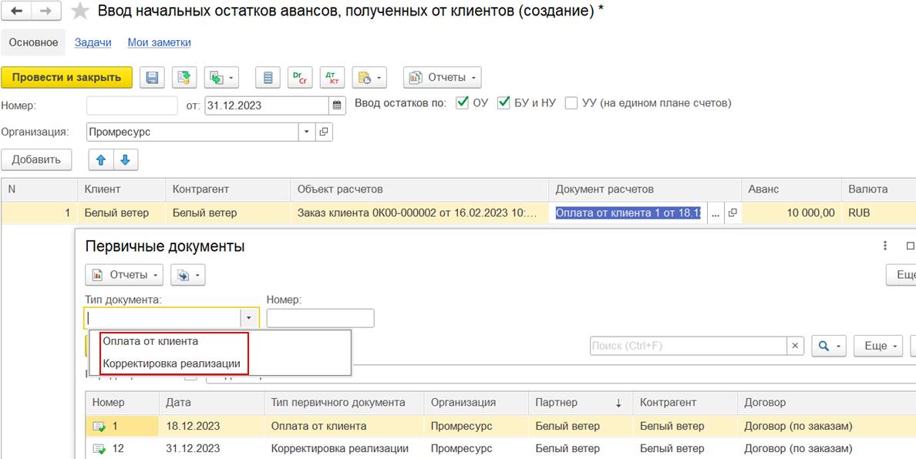Image resolution: width=916 pixels, height=459 pixels.
Task: Toggle the БУ и НУ checkbox
Action: pos(504,102)
